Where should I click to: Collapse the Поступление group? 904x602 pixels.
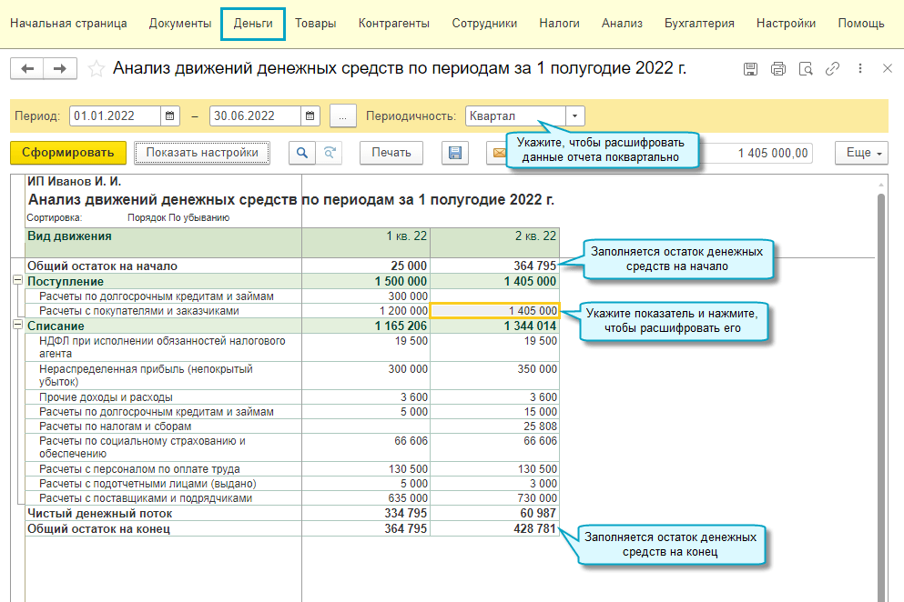17,282
